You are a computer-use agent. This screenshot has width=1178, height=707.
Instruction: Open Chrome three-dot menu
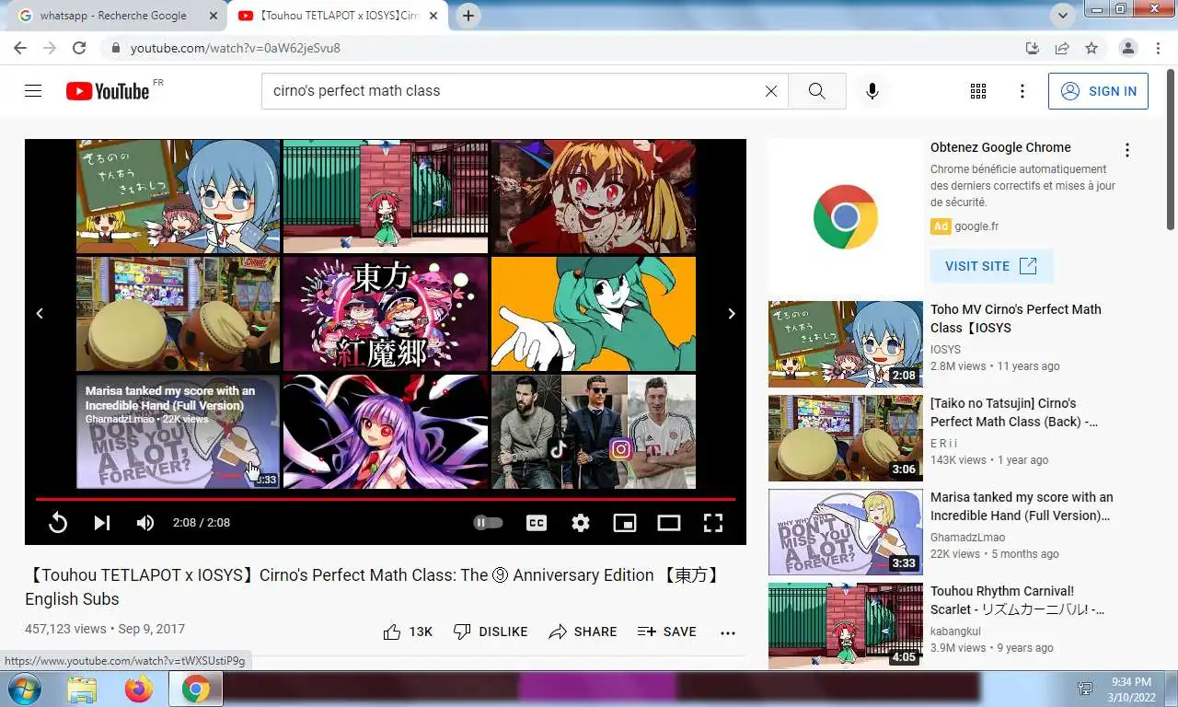click(x=1157, y=48)
